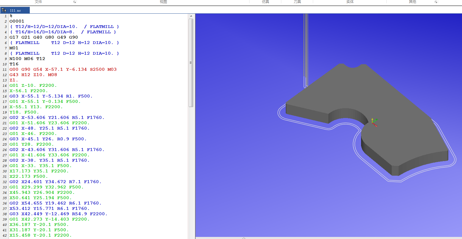Click the editor scrollbar up arrow

point(191,16)
